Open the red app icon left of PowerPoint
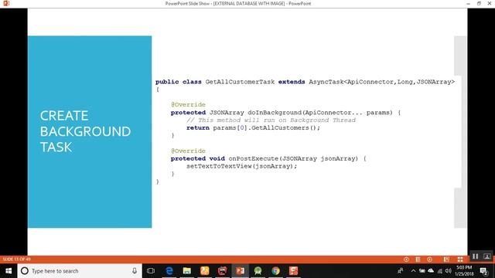The image size is (495, 278). (x=222, y=271)
